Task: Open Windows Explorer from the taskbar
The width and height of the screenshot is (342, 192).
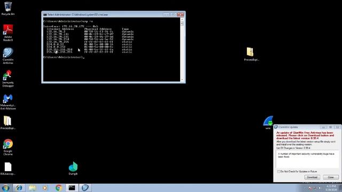Action: coord(32,188)
